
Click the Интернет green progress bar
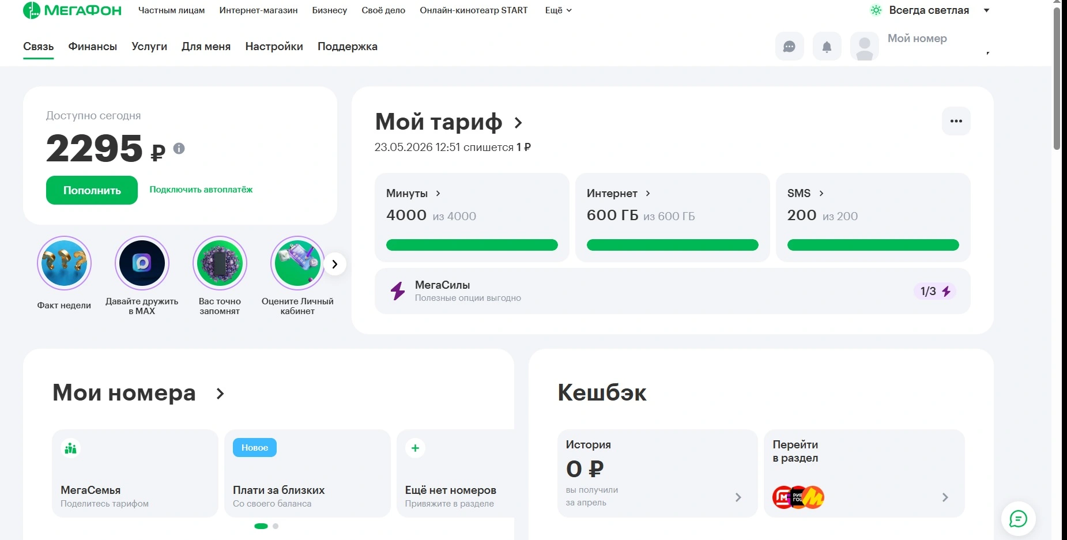coord(673,245)
